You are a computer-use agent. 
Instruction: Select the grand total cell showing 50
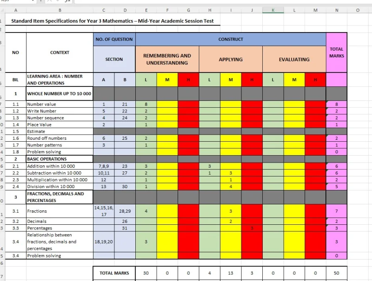point(336,273)
